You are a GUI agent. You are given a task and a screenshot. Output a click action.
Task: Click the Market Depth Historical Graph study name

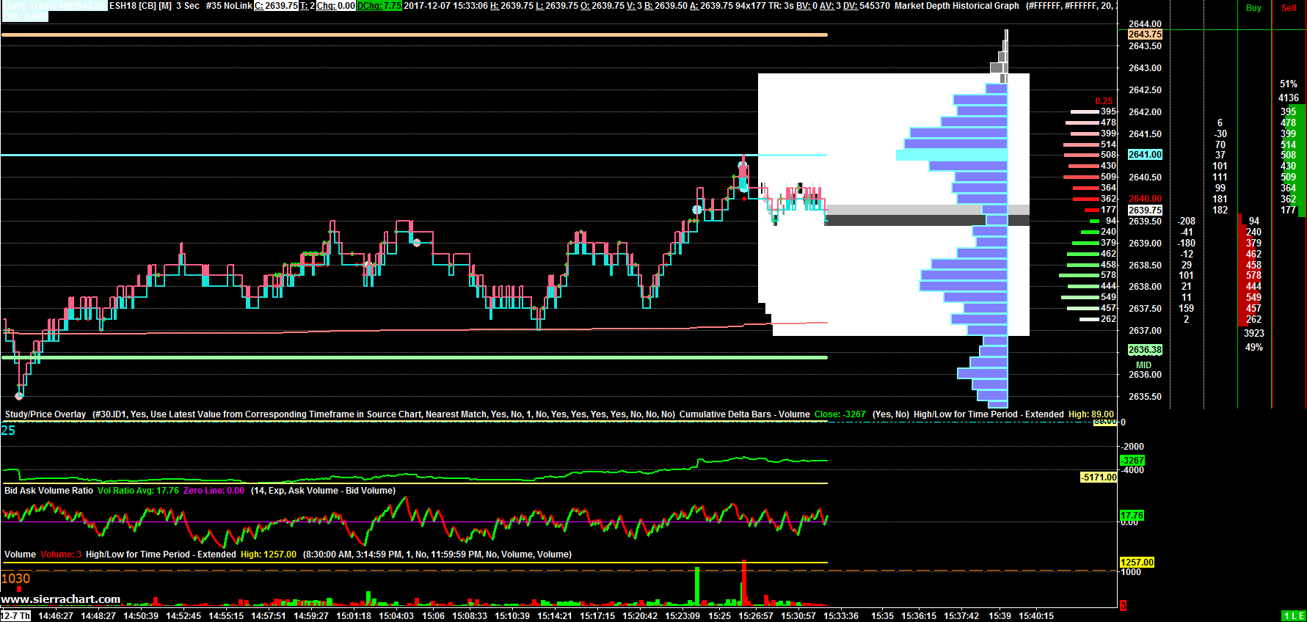957,6
